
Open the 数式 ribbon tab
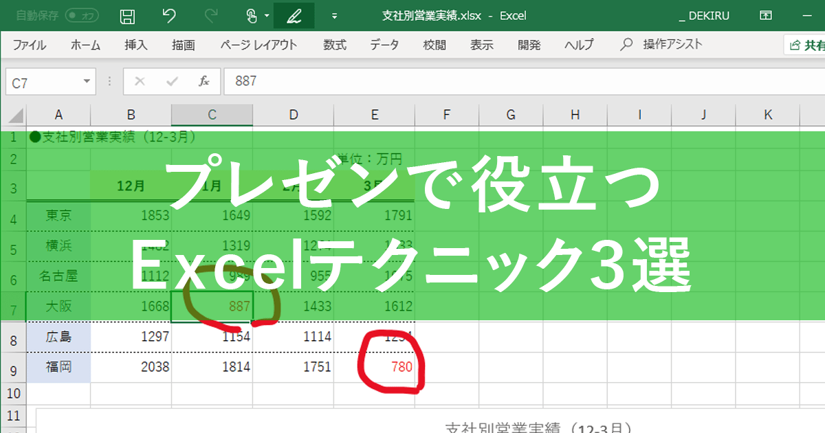335,45
